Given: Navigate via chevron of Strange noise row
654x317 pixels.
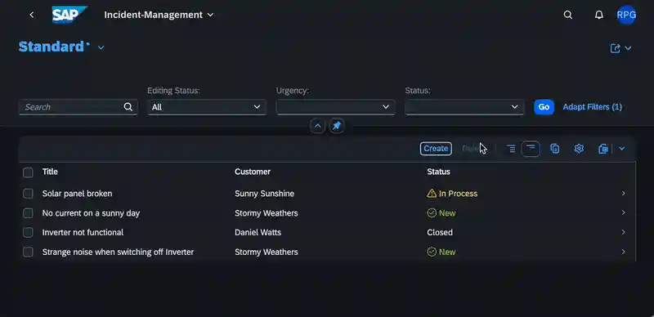Looking at the screenshot, I should 624,252.
